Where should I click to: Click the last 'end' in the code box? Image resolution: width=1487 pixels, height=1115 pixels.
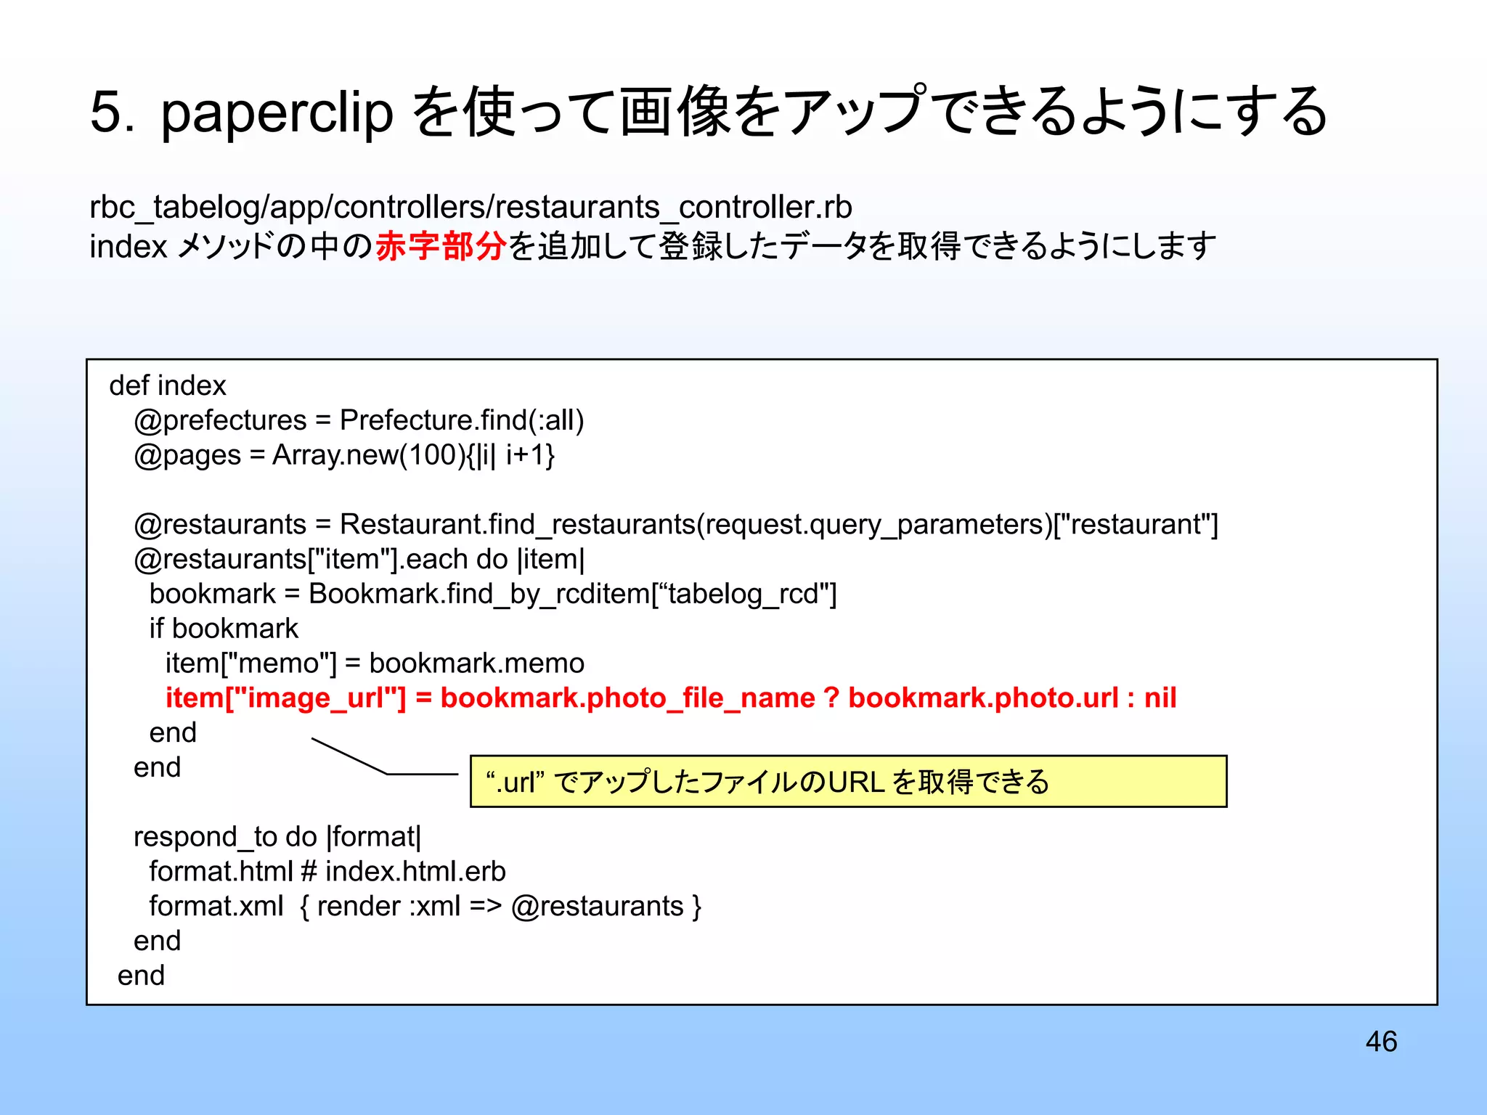pos(142,976)
